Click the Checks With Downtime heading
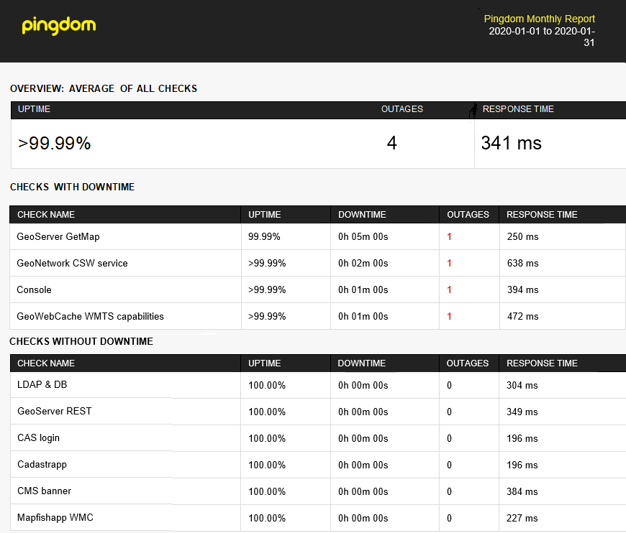Image resolution: width=626 pixels, height=533 pixels. click(x=72, y=187)
